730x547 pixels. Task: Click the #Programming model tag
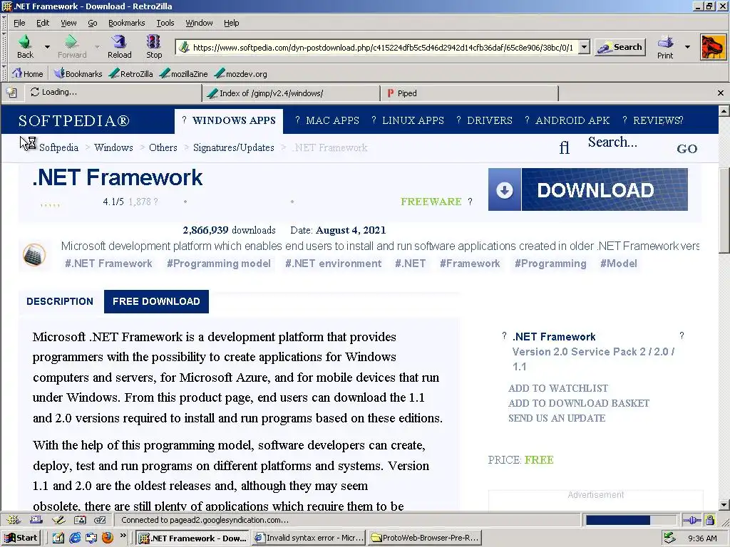[219, 264]
